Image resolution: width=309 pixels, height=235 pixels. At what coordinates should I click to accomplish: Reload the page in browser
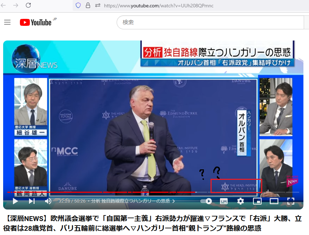click(x=28, y=5)
